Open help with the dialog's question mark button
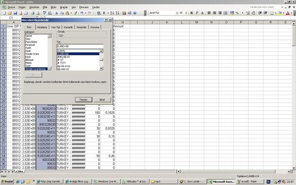This screenshot has width=296, height=185. 106,20
